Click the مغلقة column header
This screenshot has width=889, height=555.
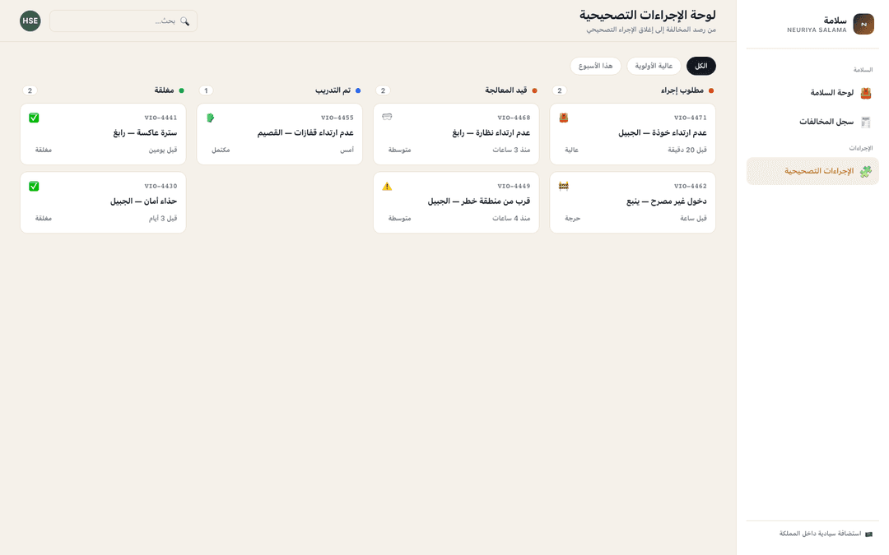pyautogui.click(x=164, y=90)
